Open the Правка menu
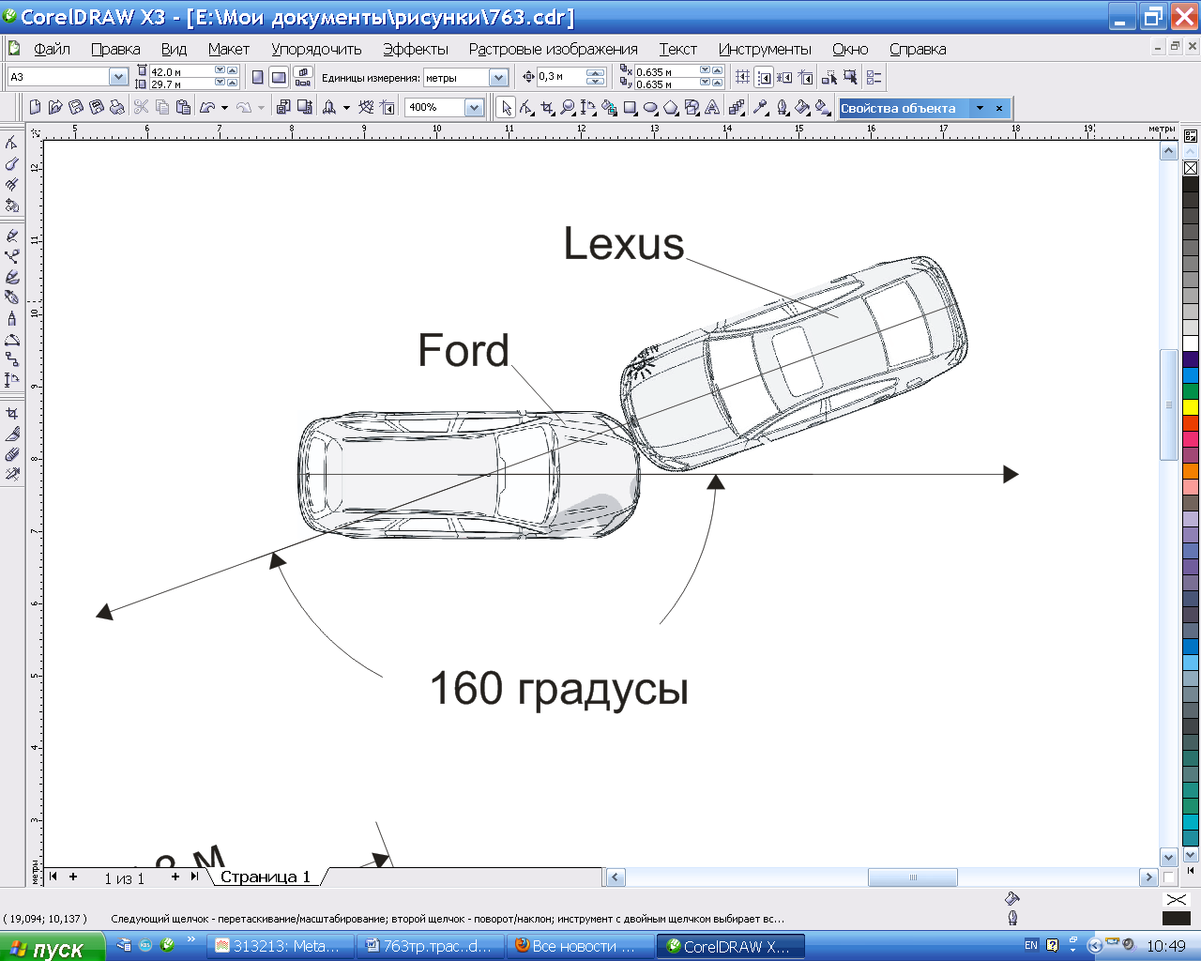The image size is (1201, 961). [x=115, y=49]
